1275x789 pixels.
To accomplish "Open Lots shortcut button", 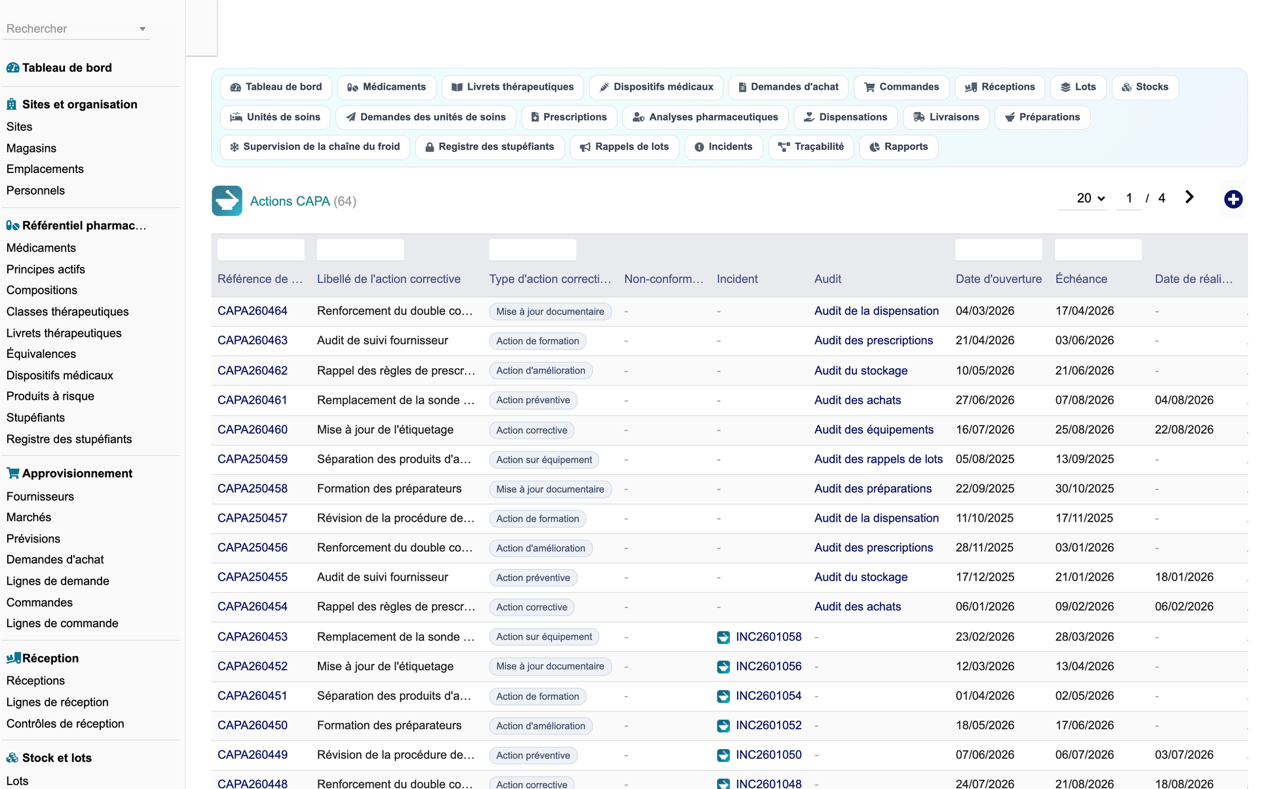I will pyautogui.click(x=1078, y=87).
